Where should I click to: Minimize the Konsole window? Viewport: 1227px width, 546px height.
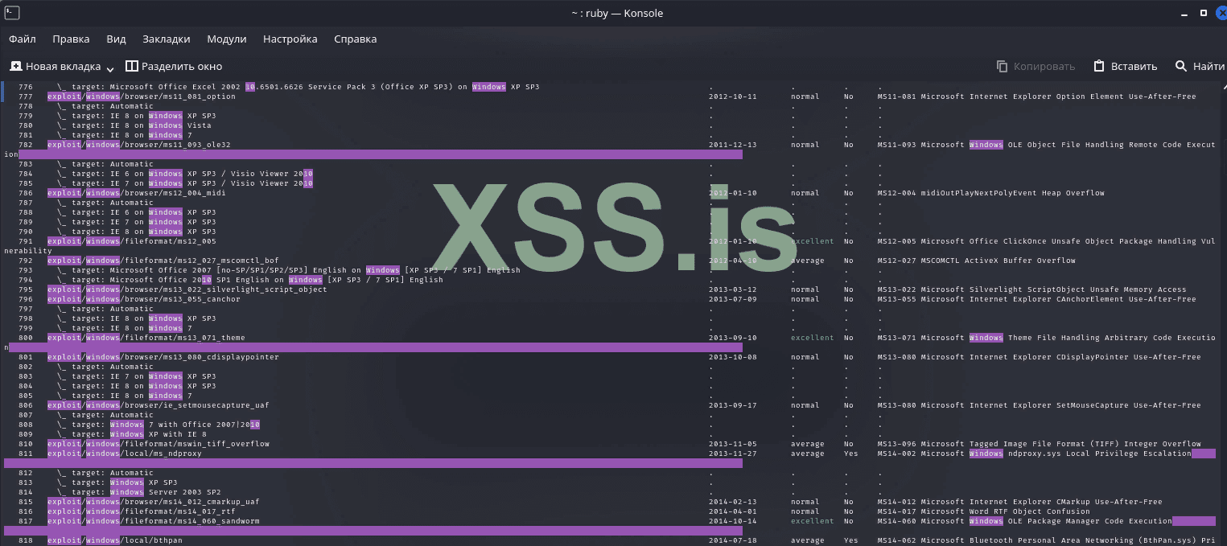(1184, 13)
